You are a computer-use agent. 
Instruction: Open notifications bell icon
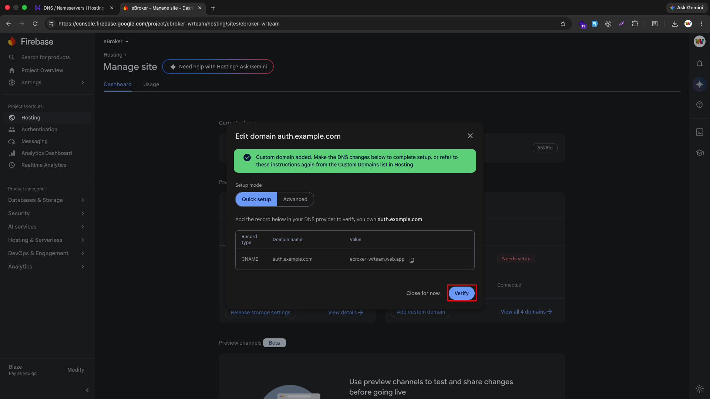[x=699, y=64]
